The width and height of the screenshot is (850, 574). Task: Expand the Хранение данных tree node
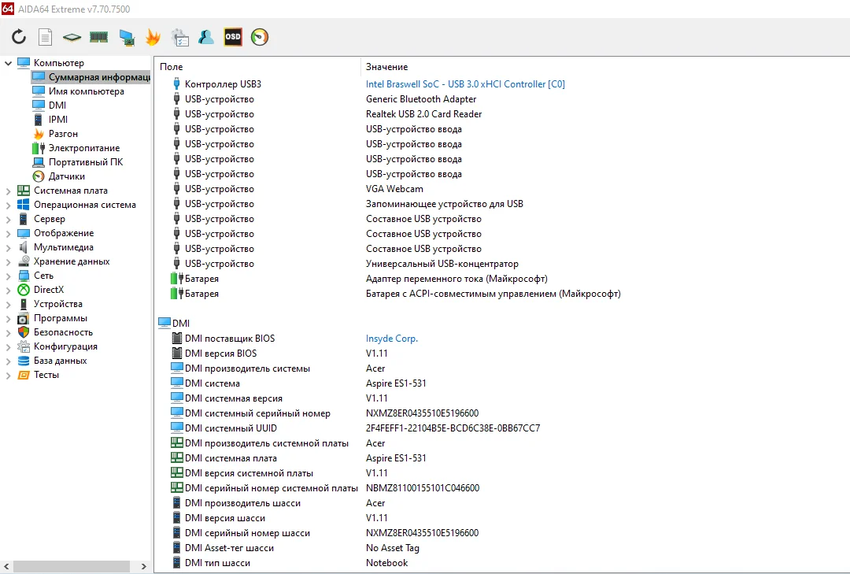(x=8, y=261)
